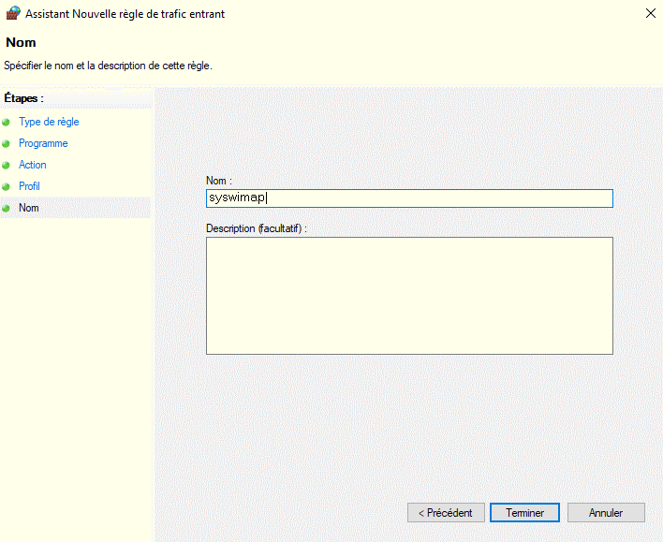Viewport: 663px width, 542px height.
Task: Click the "Nom :" field label
Action: 219,181
